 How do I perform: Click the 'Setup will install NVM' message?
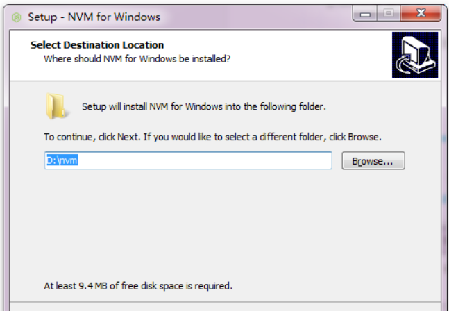pos(204,106)
